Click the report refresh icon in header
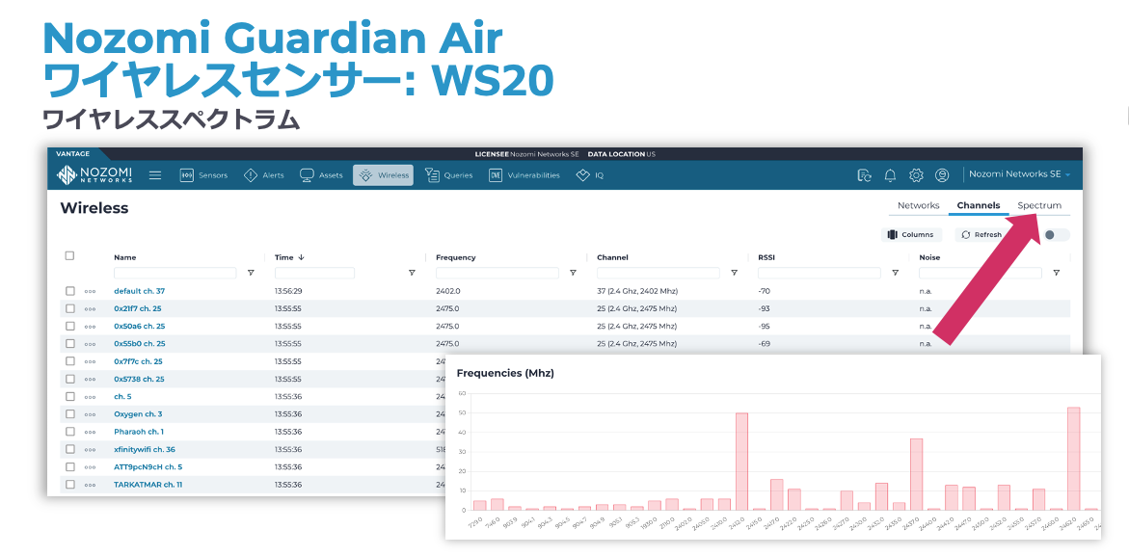 pos(865,174)
